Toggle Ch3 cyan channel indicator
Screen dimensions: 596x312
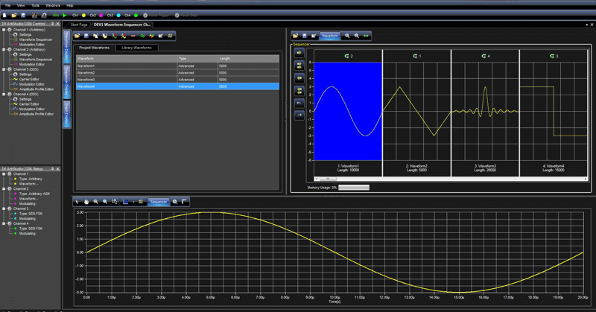[x=118, y=15]
